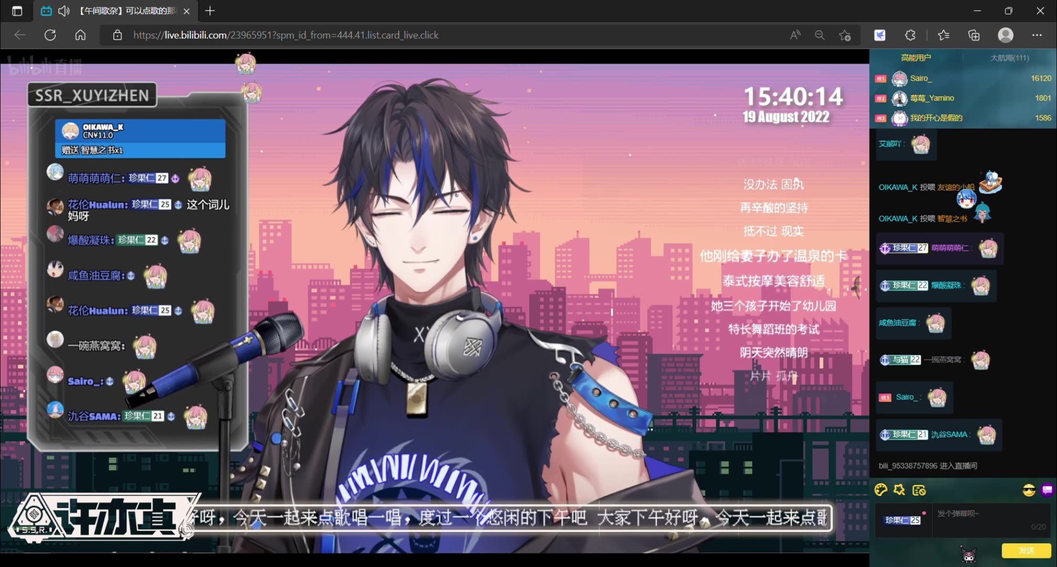Focus the 发个弹幕呗 message input field
The width and height of the screenshot is (1057, 567).
tap(991, 520)
